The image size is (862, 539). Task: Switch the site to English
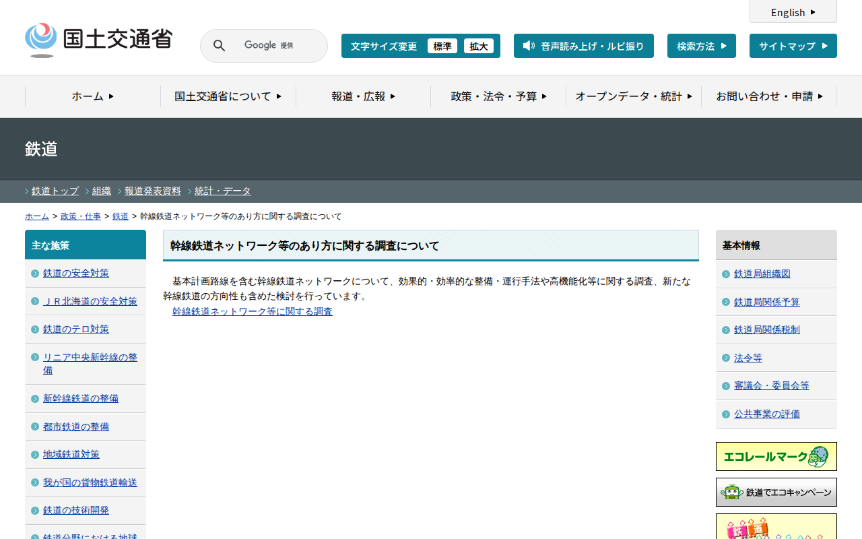pos(793,12)
